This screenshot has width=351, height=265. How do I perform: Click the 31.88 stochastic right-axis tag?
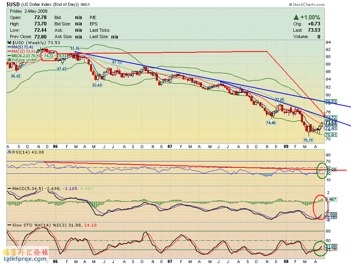[x=331, y=246]
